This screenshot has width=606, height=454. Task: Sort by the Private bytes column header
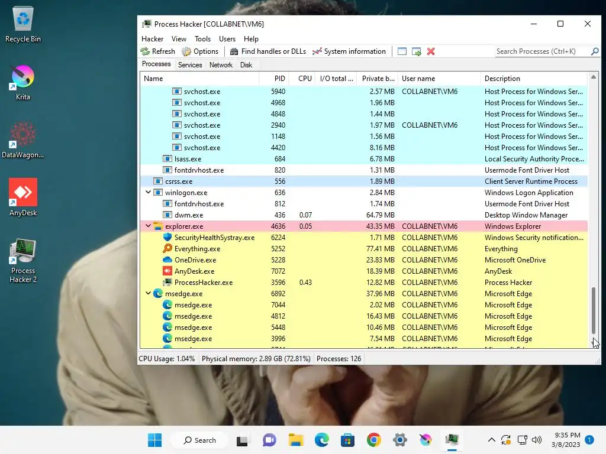point(377,79)
